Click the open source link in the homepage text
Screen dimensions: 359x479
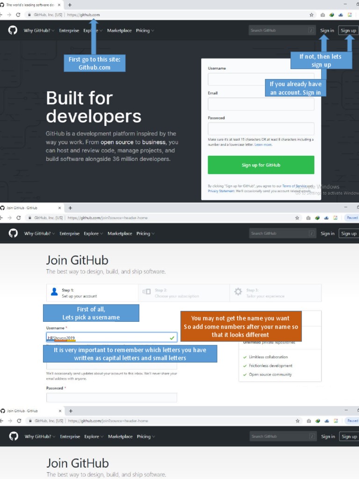click(117, 142)
